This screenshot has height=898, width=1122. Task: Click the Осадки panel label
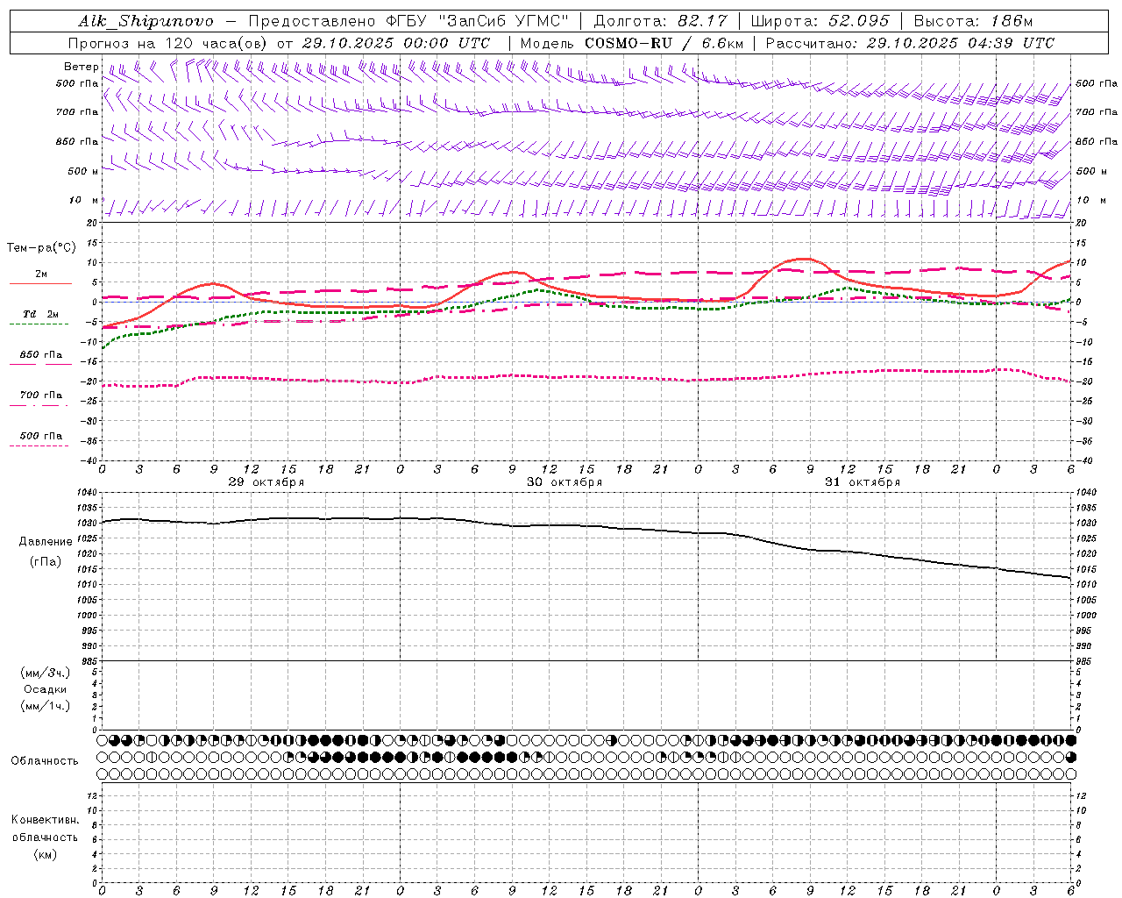tap(46, 689)
